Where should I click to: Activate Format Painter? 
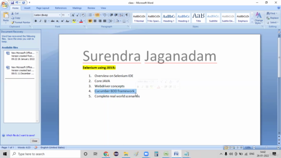click(21, 22)
